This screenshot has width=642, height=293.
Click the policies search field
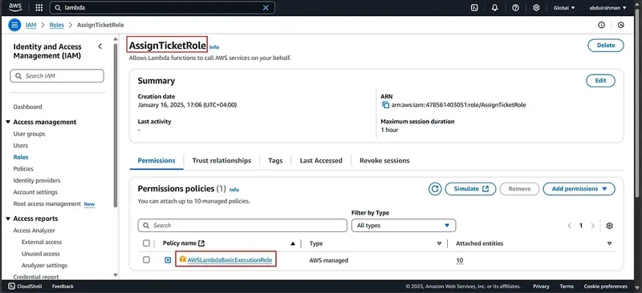click(x=242, y=226)
